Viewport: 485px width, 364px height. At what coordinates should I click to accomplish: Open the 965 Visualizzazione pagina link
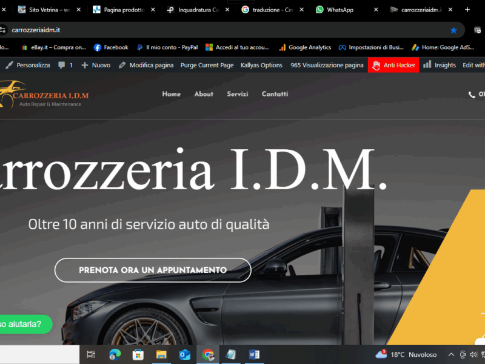click(326, 65)
